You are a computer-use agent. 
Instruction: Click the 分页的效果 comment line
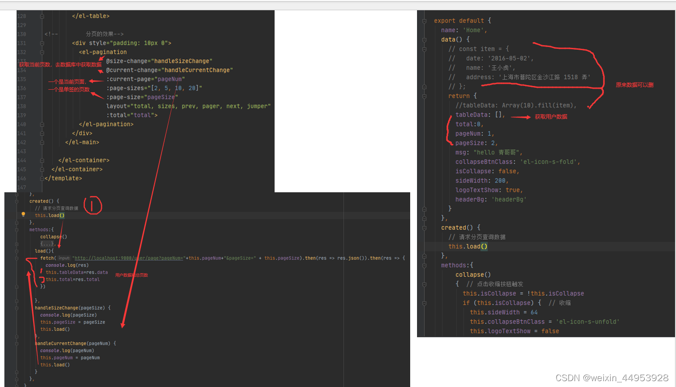point(84,34)
